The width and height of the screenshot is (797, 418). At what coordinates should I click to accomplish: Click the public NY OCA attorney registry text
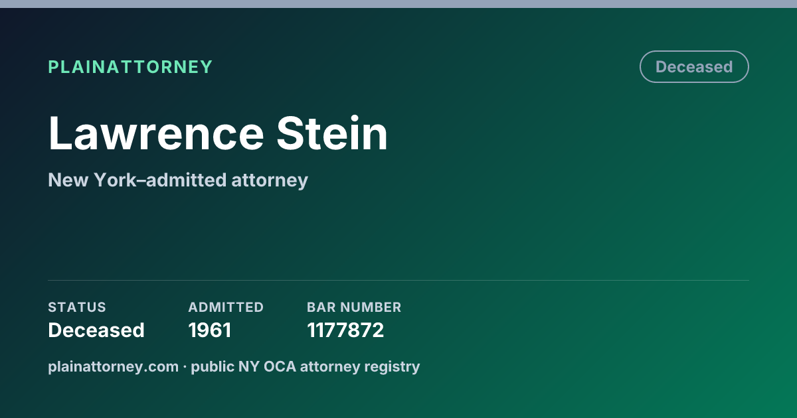(x=306, y=366)
